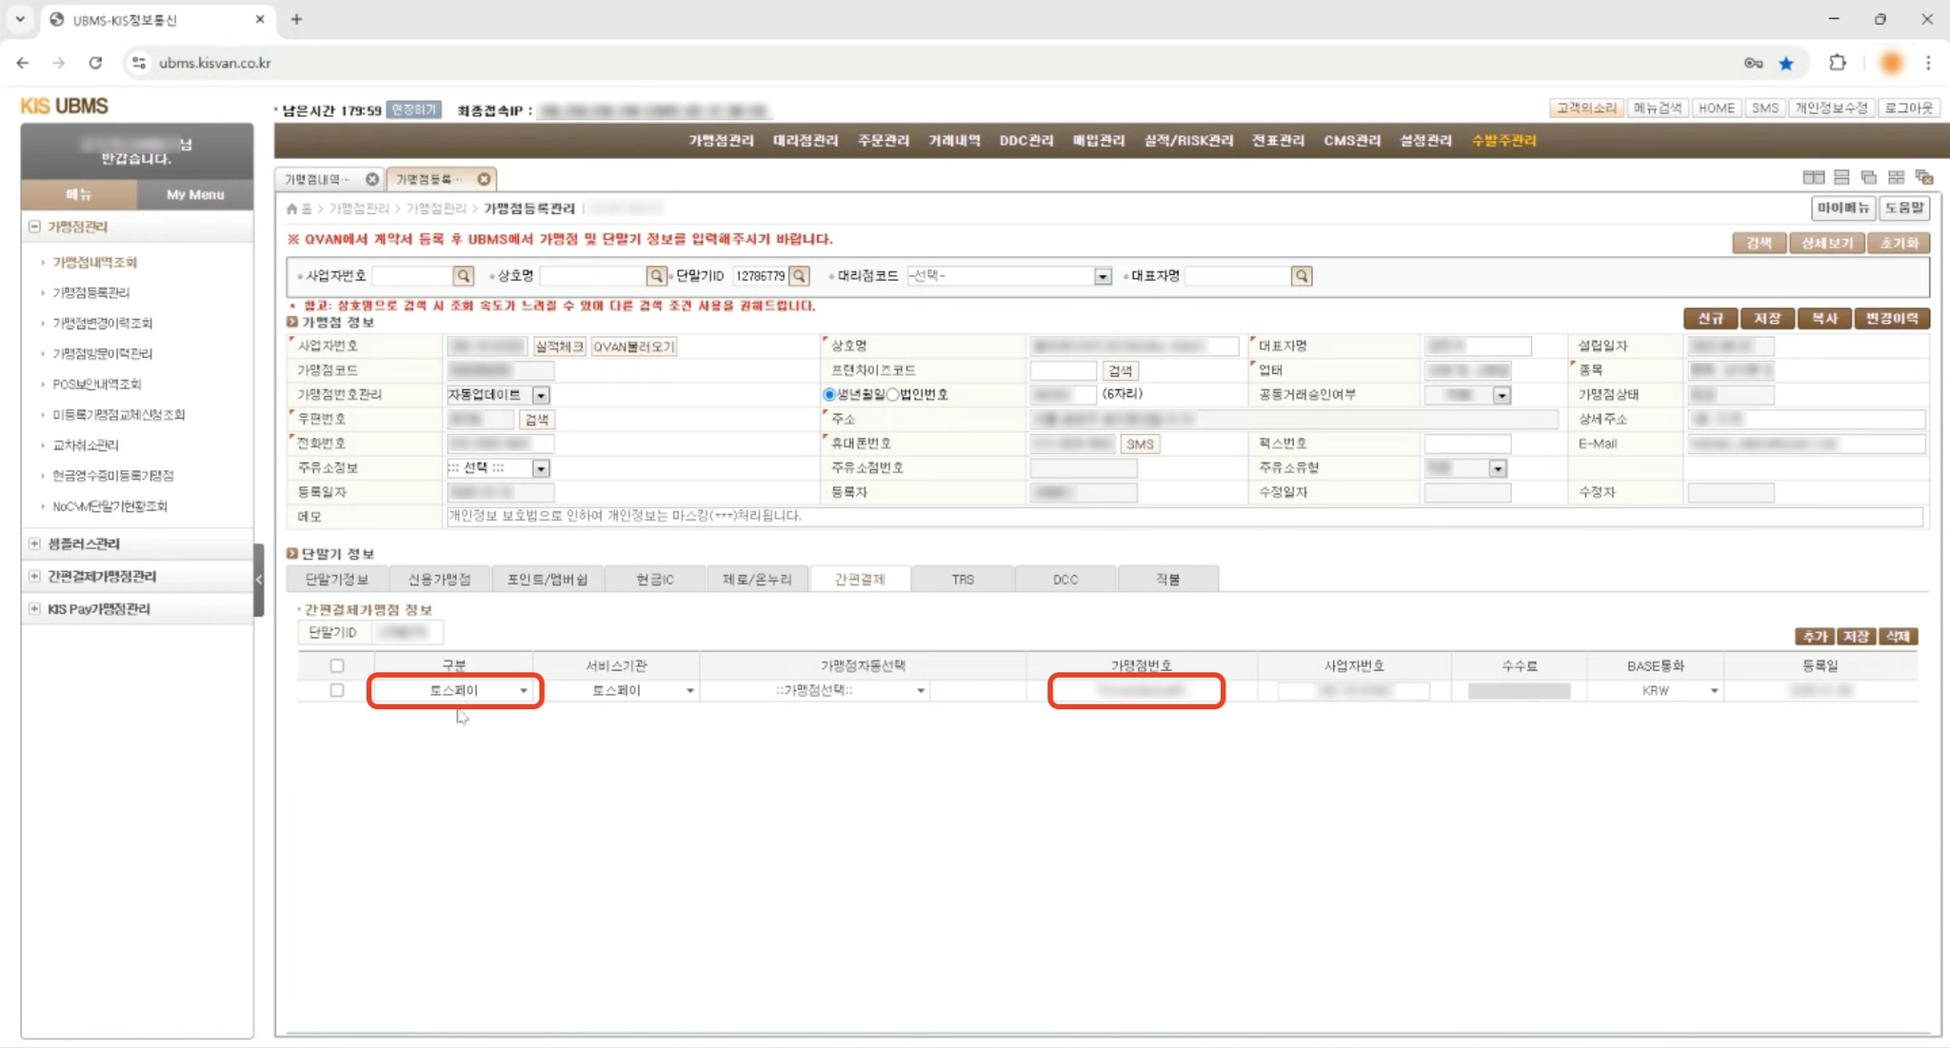1950x1048 pixels.
Task: Select the 생년월일 radio button
Action: click(x=829, y=394)
